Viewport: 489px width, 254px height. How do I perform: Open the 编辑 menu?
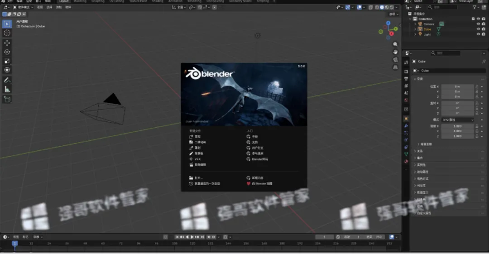[x=19, y=1]
